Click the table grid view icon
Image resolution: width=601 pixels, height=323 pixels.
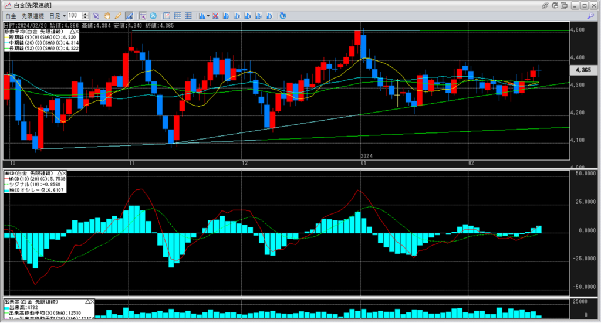coord(188,16)
